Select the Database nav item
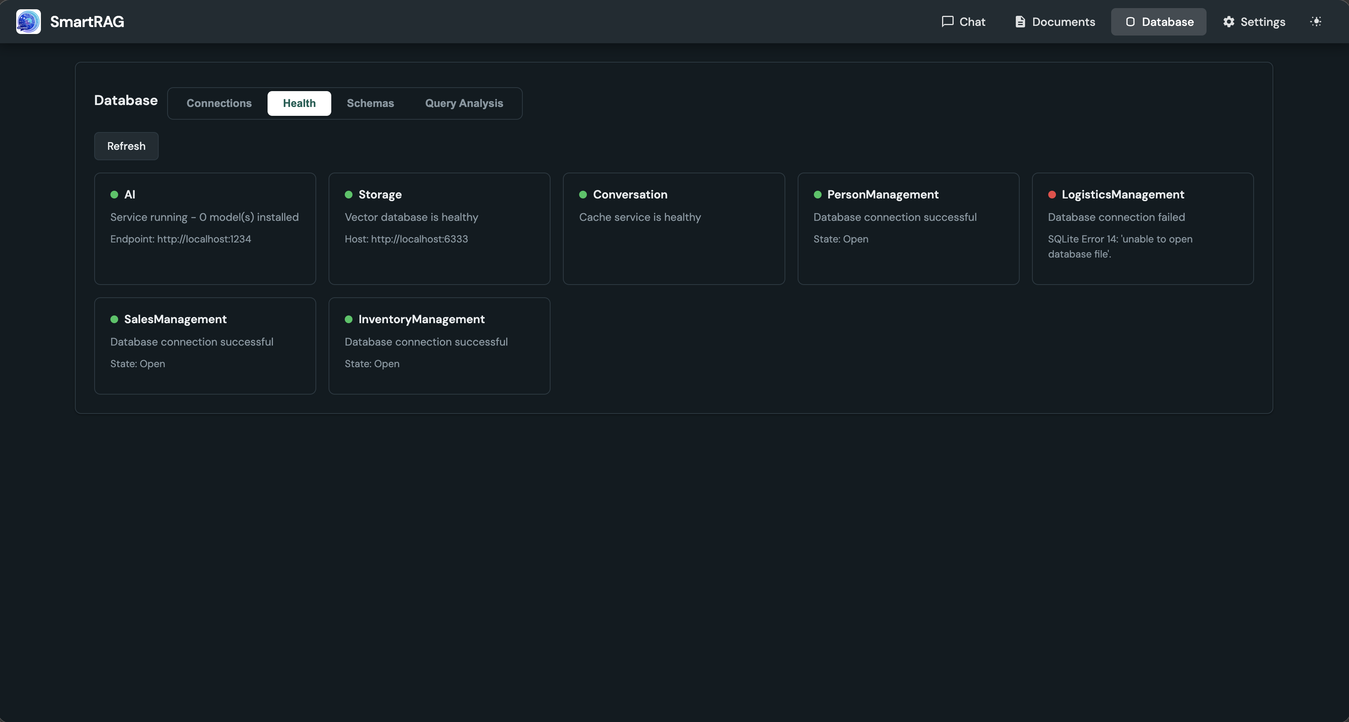1349x722 pixels. click(x=1158, y=22)
